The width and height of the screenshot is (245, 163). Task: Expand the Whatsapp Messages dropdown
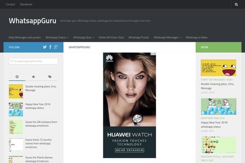point(167,37)
